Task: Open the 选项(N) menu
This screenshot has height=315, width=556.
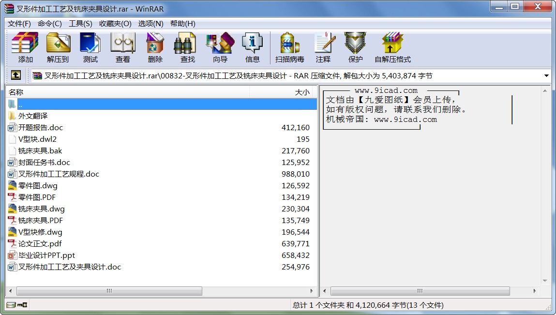Action: pos(150,23)
